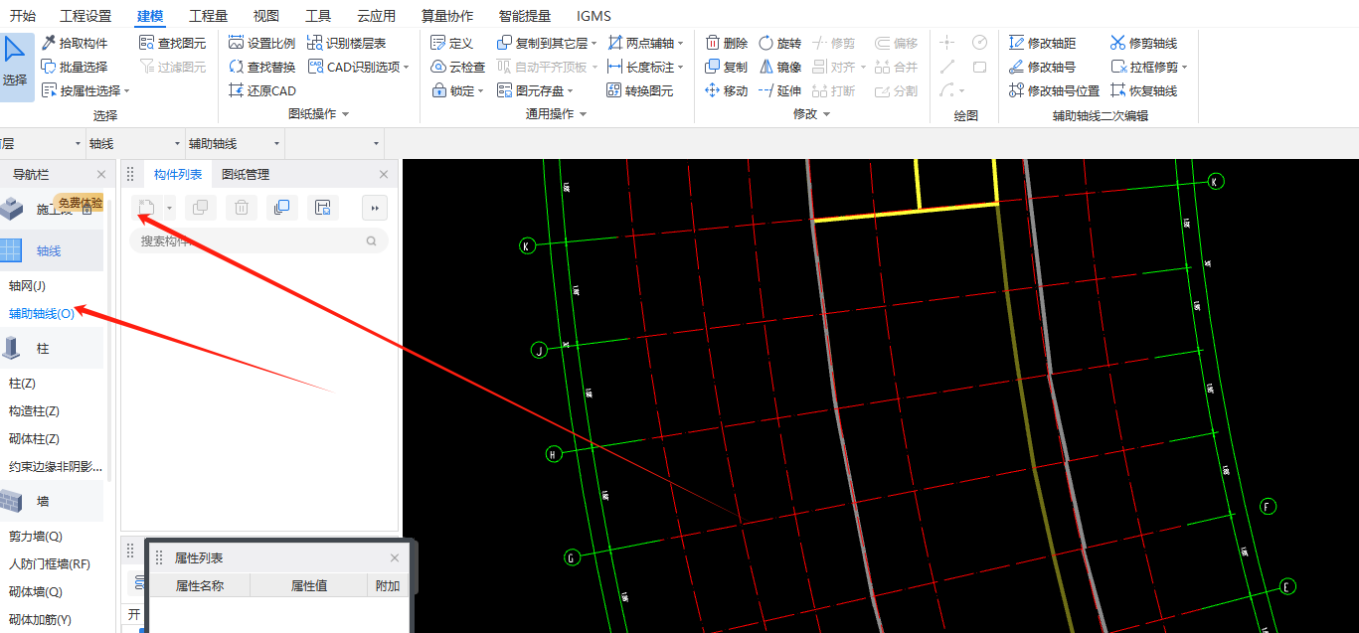Select 人防门框墙(RF) in the navigation tree
This screenshot has height=633, width=1359.
pos(50,563)
